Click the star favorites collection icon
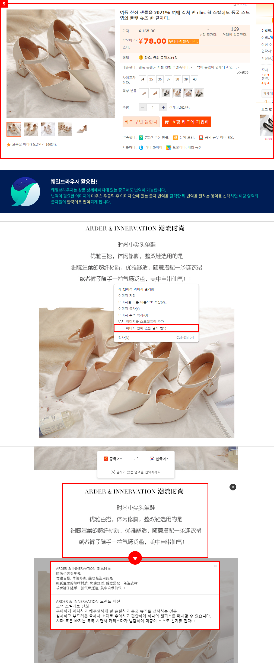 (9, 145)
